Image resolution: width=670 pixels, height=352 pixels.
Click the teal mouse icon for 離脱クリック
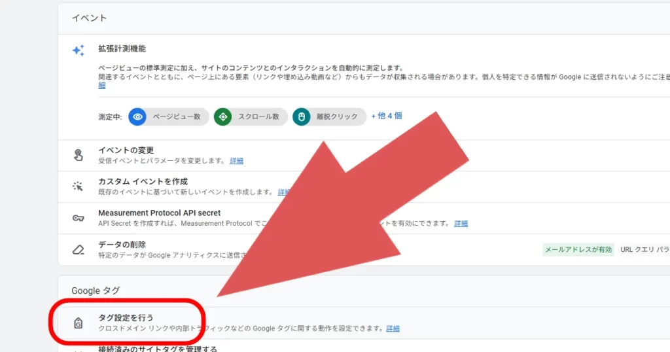coord(302,116)
